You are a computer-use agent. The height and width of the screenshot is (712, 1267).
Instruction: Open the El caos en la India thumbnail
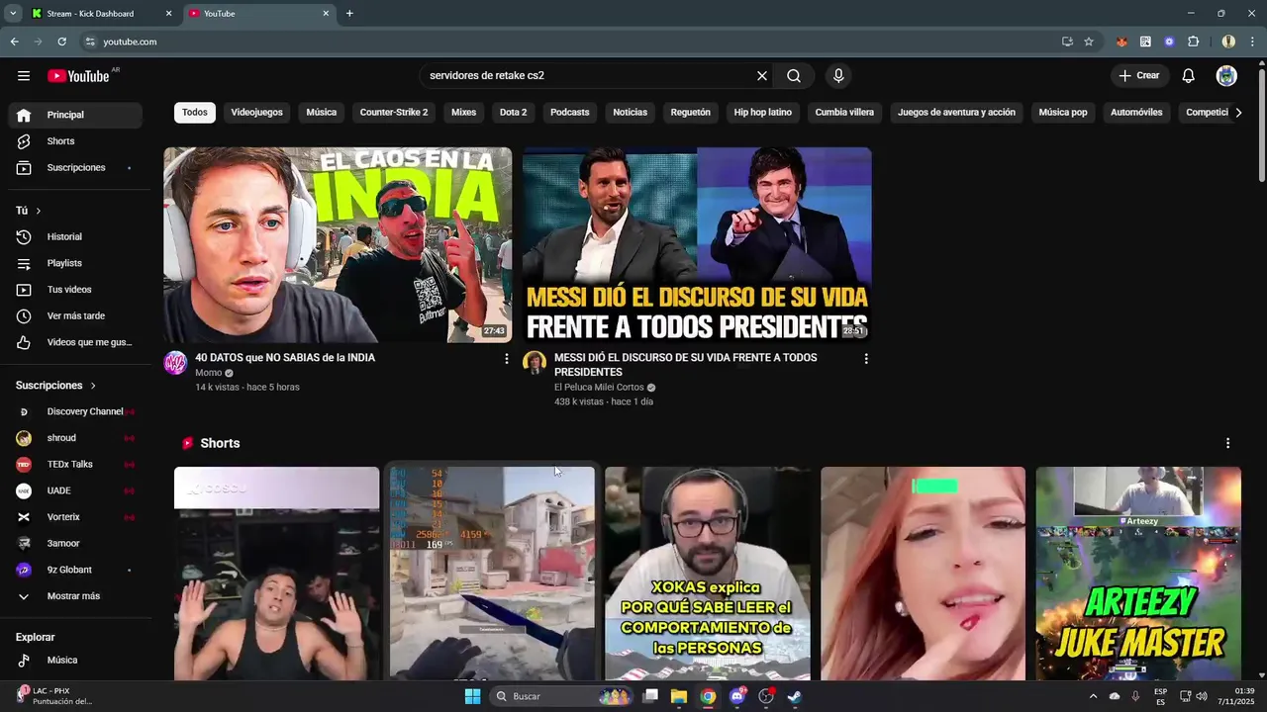338,244
